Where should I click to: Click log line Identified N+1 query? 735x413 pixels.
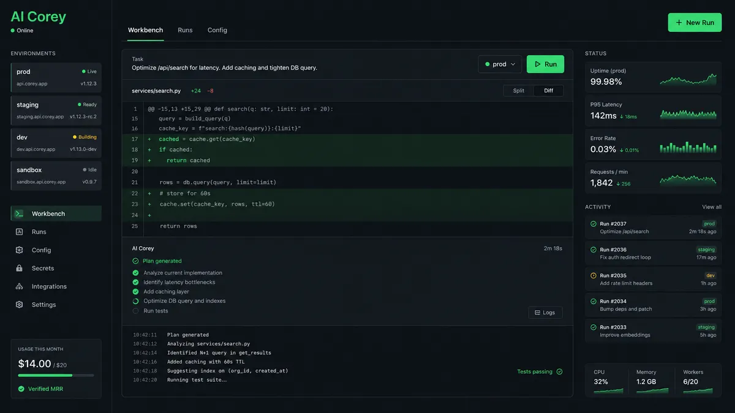(x=219, y=353)
